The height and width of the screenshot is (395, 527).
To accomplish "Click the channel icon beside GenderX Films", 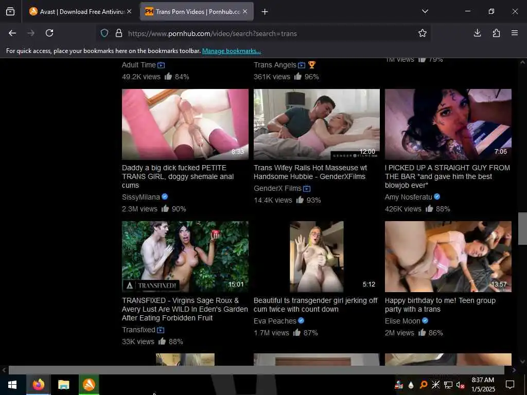I will click(x=307, y=189).
